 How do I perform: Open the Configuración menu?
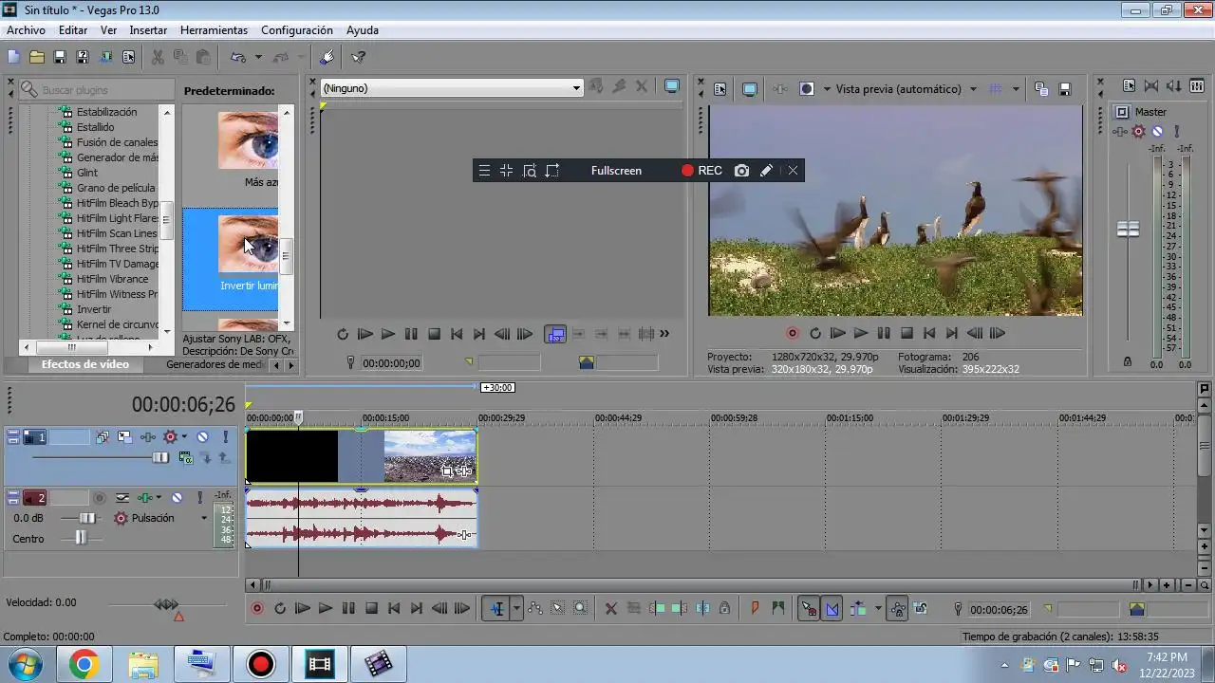tap(297, 30)
